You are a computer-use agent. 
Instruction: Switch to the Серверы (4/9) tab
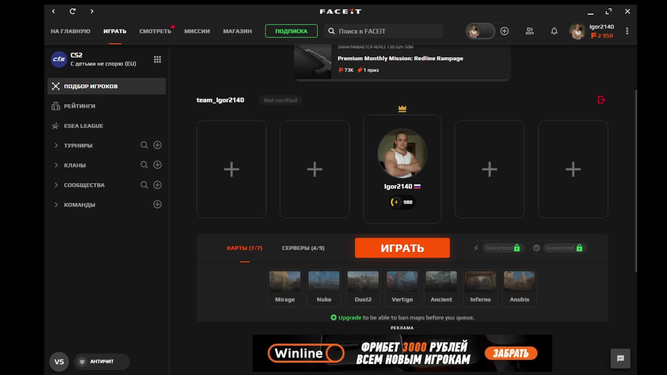(x=303, y=248)
